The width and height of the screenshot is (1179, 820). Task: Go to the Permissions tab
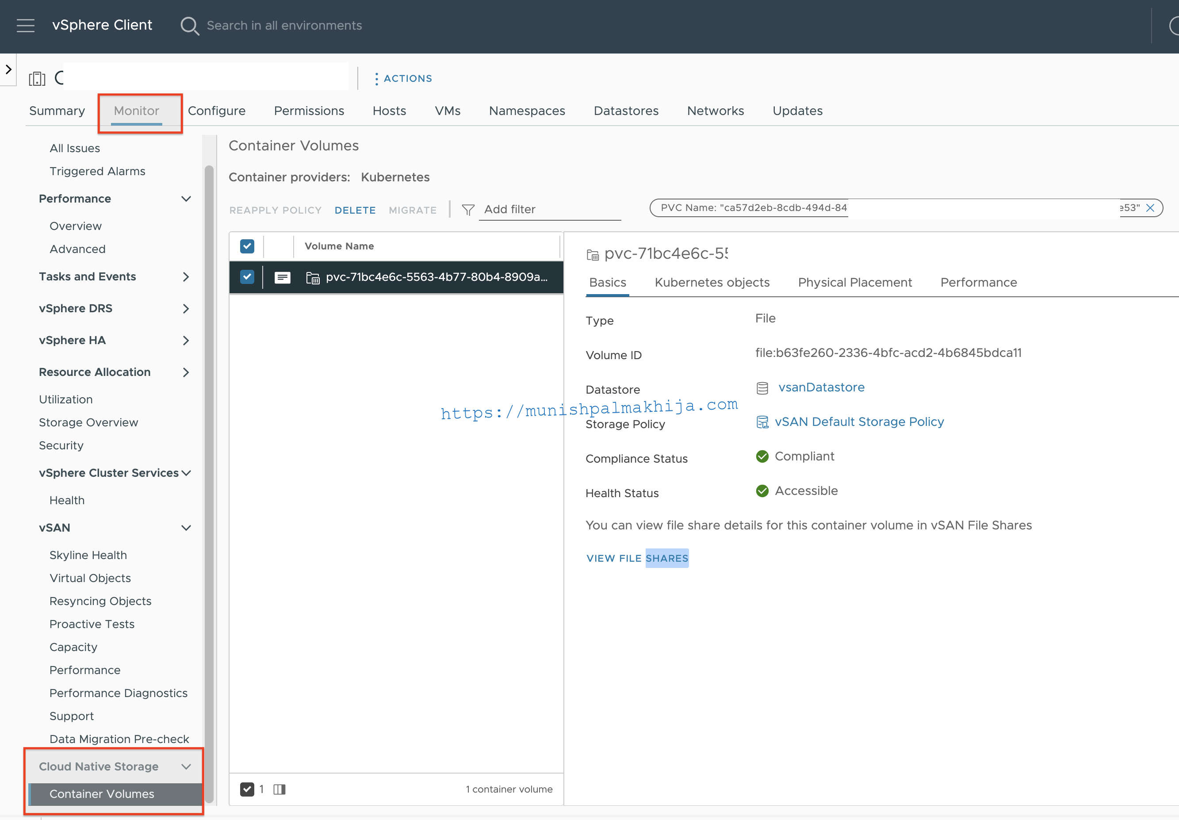pyautogui.click(x=309, y=111)
